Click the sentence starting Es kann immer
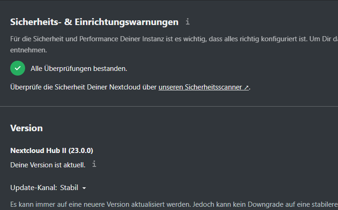 [x=174, y=204]
